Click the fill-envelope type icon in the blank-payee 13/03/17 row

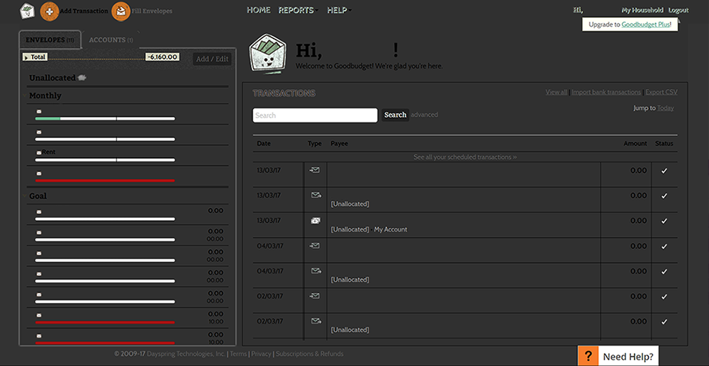point(315,170)
